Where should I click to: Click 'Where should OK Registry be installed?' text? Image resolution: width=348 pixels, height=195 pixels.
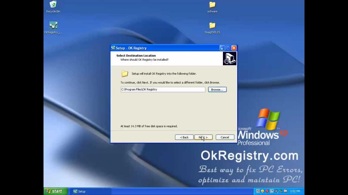(x=144, y=60)
